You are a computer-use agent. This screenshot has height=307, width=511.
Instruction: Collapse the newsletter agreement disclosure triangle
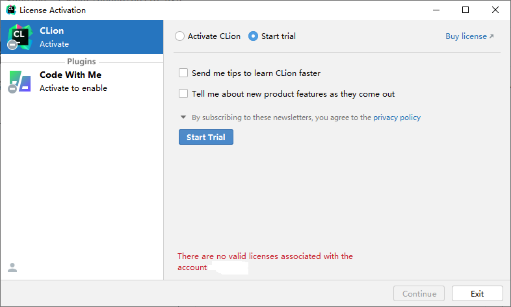pyautogui.click(x=183, y=117)
